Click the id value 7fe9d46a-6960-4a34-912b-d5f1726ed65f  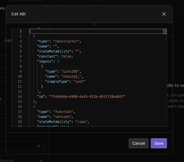coord(87,97)
